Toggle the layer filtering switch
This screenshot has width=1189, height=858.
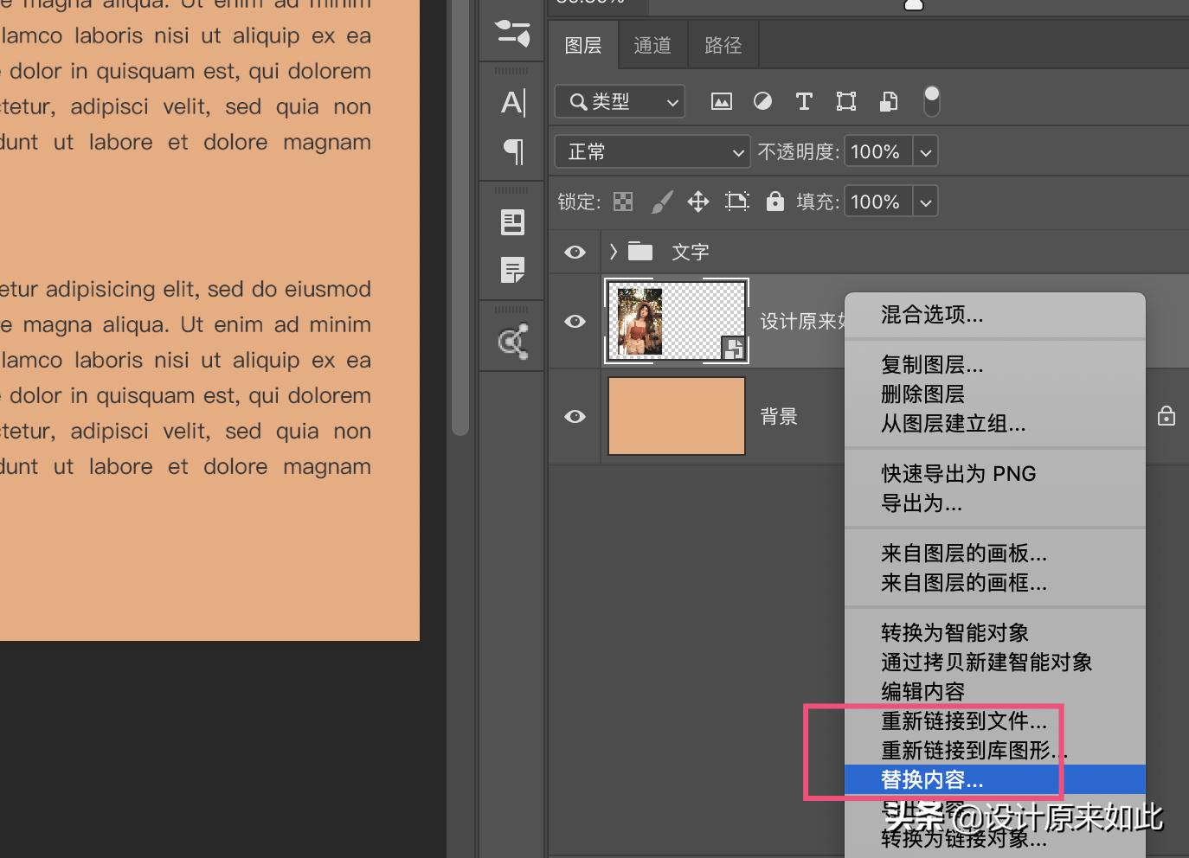click(x=931, y=101)
